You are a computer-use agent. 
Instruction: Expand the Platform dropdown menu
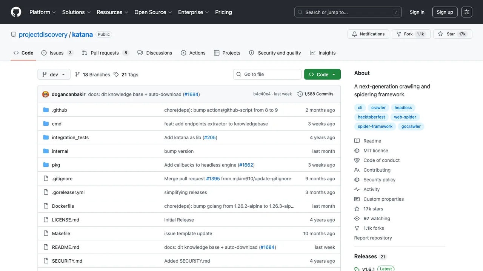click(43, 12)
